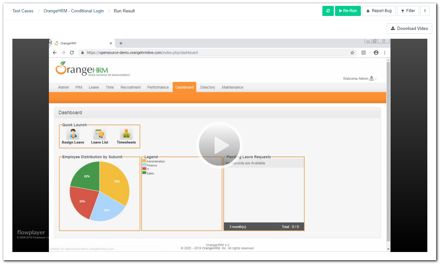Click the green refresh icon button
The height and width of the screenshot is (266, 442).
[x=328, y=11]
